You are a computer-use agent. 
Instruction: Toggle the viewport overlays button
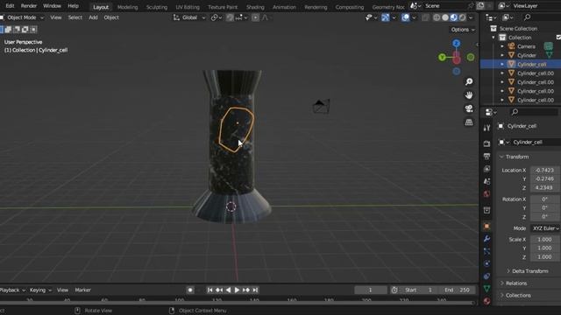coord(405,17)
